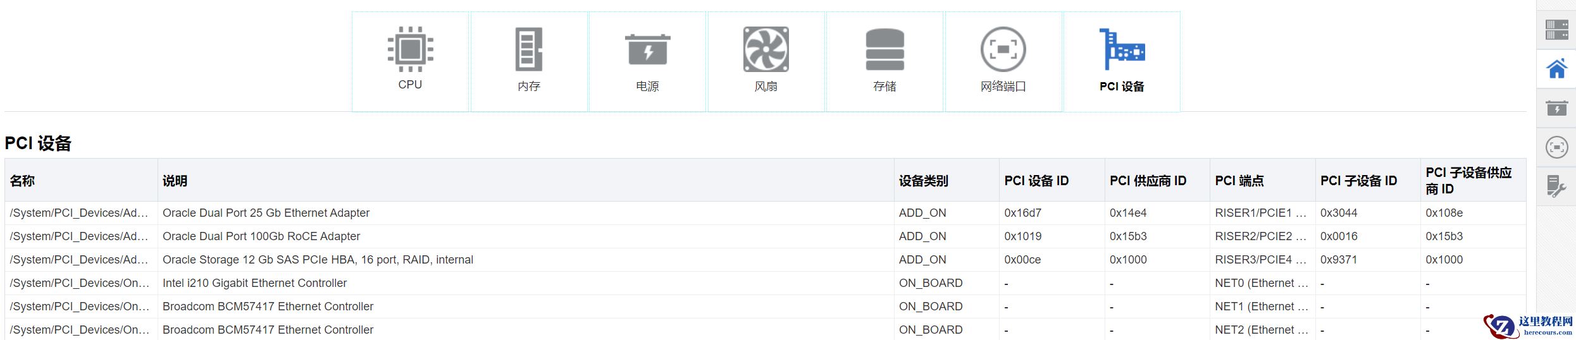The height and width of the screenshot is (340, 1576).
Task: Open the power sidebar icon
Action: [x=1556, y=108]
